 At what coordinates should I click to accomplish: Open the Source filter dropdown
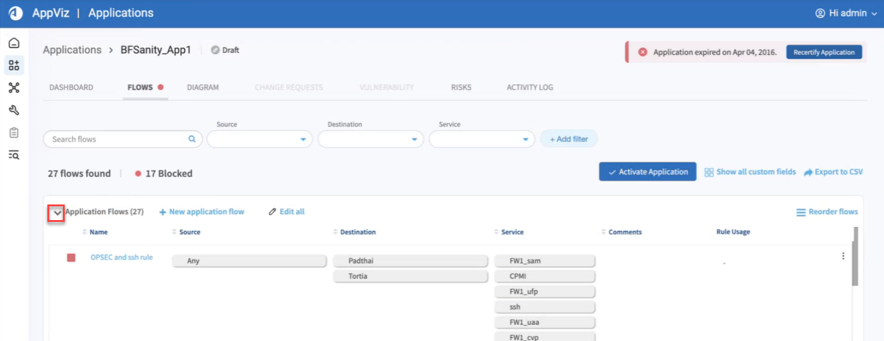point(259,140)
